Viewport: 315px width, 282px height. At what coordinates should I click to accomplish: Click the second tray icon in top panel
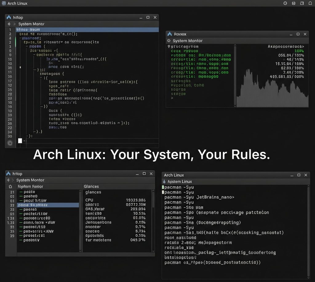(x=293, y=3)
